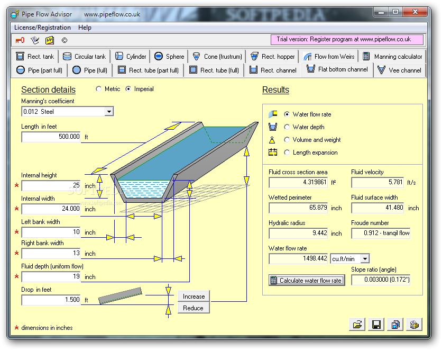Click the Internal width input field
442x350 pixels.
51,209
